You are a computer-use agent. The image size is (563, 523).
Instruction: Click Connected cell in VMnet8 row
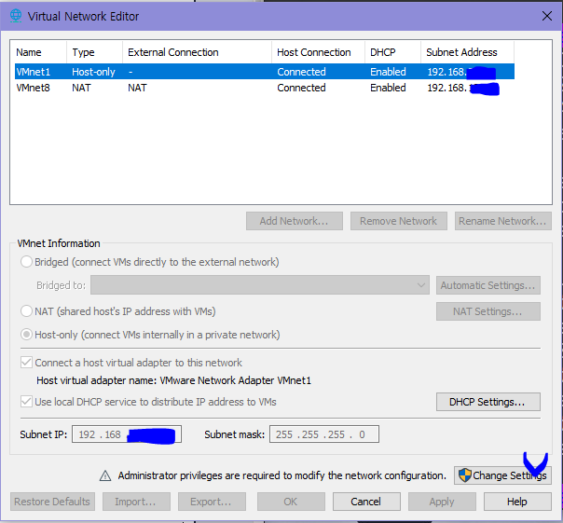pyautogui.click(x=301, y=88)
